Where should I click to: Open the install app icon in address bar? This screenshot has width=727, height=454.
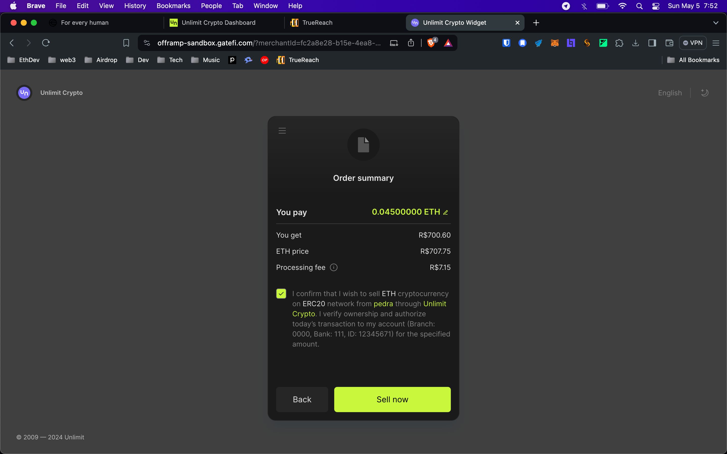pos(394,43)
